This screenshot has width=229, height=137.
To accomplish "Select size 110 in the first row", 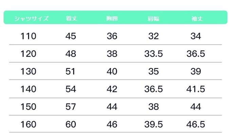I will tap(28, 36).
